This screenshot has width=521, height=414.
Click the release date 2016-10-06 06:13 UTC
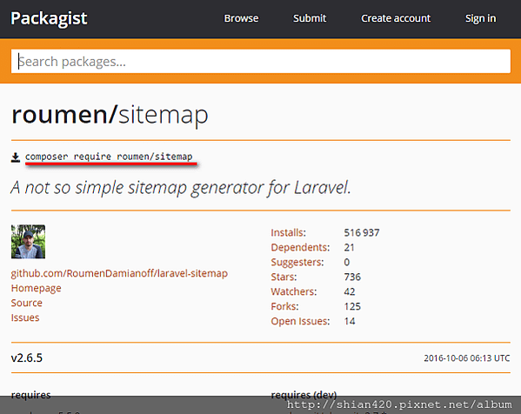(467, 357)
